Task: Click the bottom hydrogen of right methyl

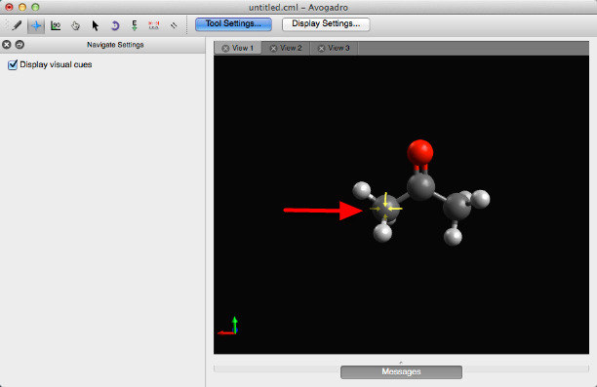Action: pos(453,236)
